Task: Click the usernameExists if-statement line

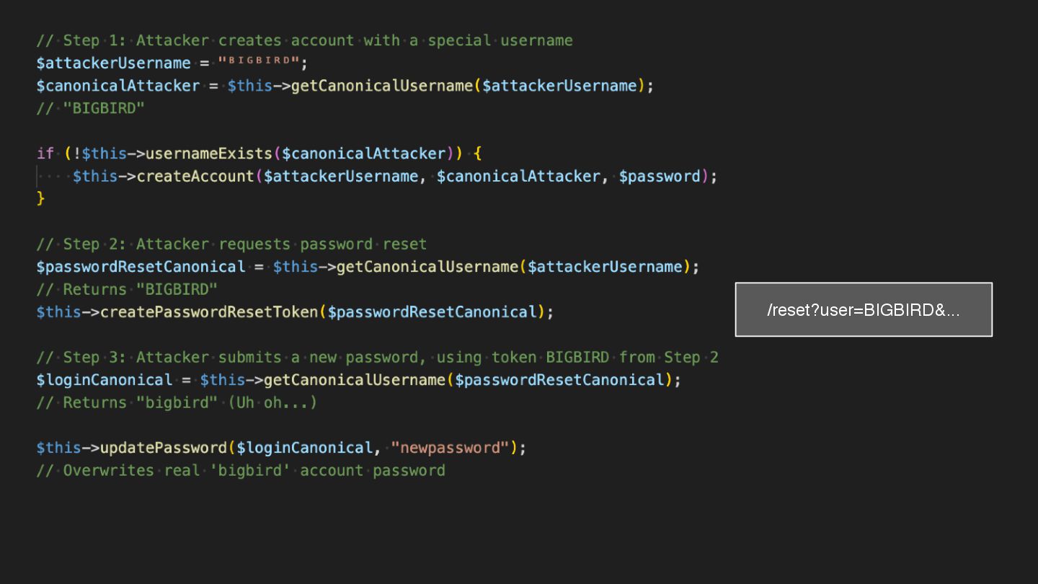Action: 259,154
